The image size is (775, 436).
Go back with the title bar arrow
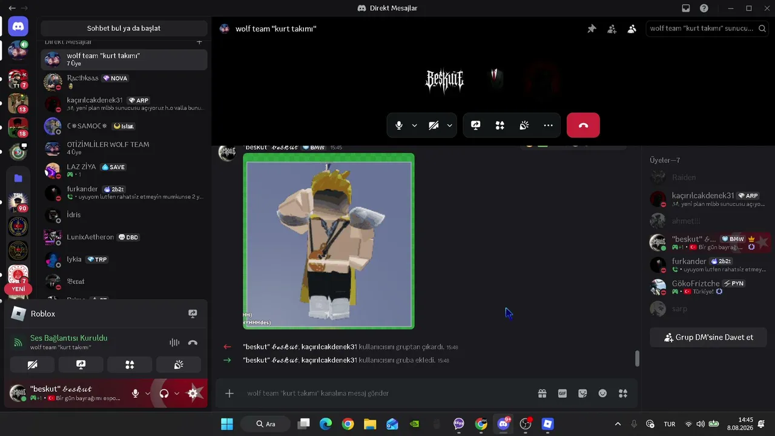pyautogui.click(x=12, y=8)
